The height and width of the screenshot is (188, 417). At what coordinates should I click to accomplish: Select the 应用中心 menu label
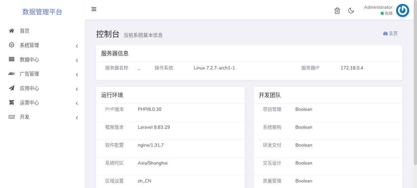[x=29, y=88]
